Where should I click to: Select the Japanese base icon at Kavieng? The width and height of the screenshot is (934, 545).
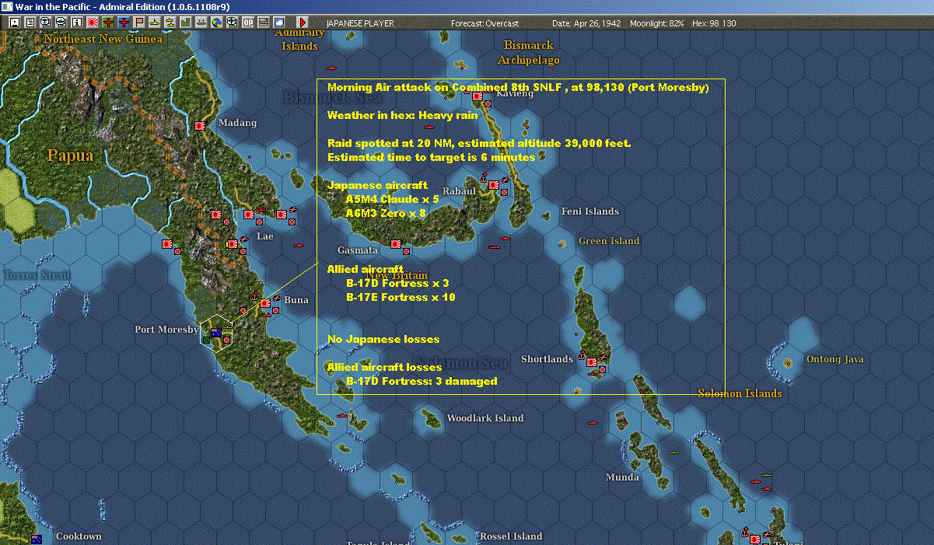[477, 96]
